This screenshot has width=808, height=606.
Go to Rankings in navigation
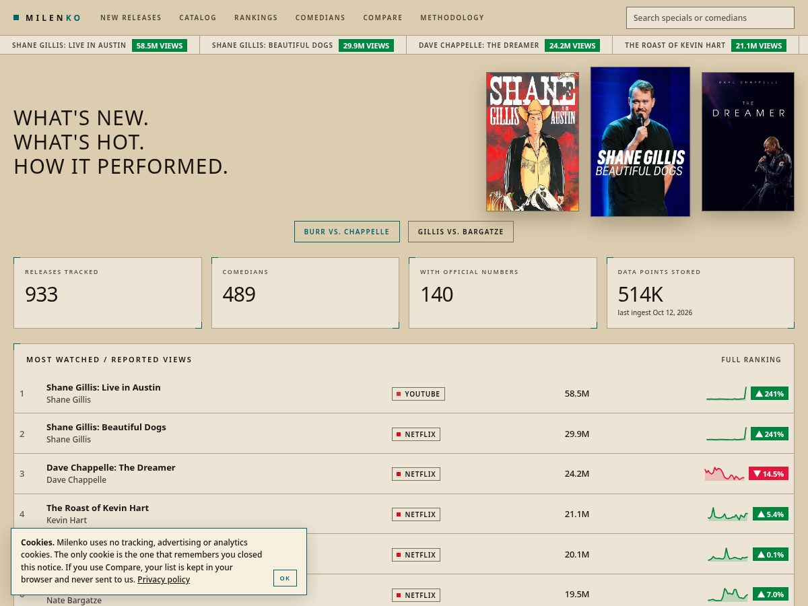(256, 18)
